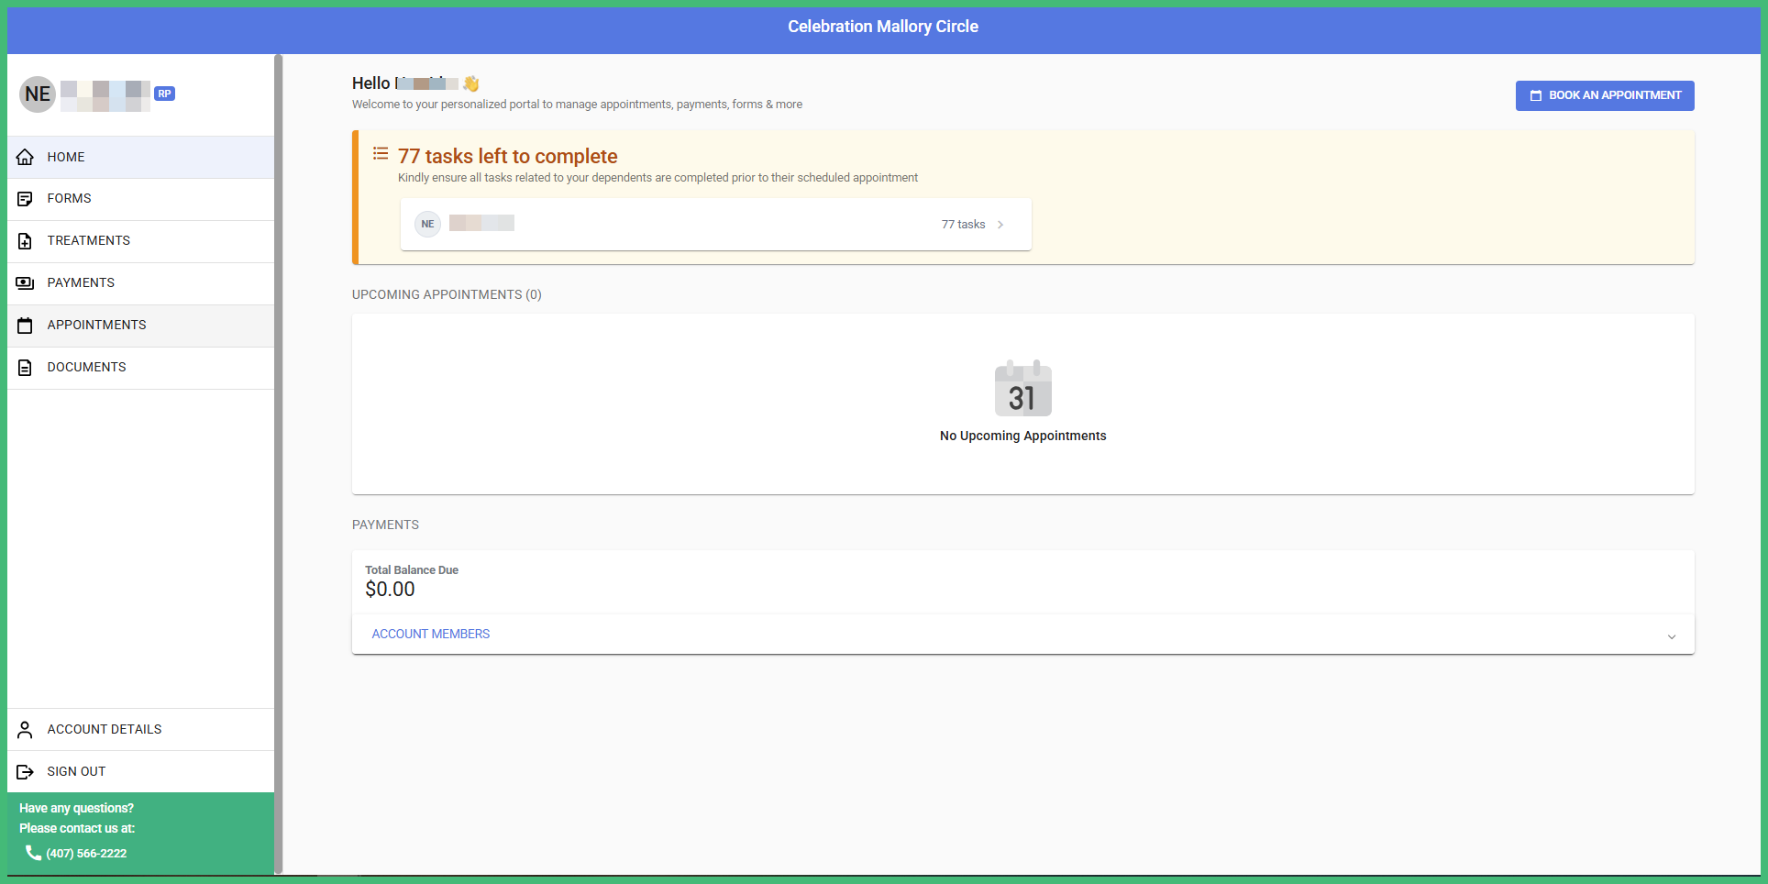
Task: Open Treatments via its sidebar icon
Action: 25,240
